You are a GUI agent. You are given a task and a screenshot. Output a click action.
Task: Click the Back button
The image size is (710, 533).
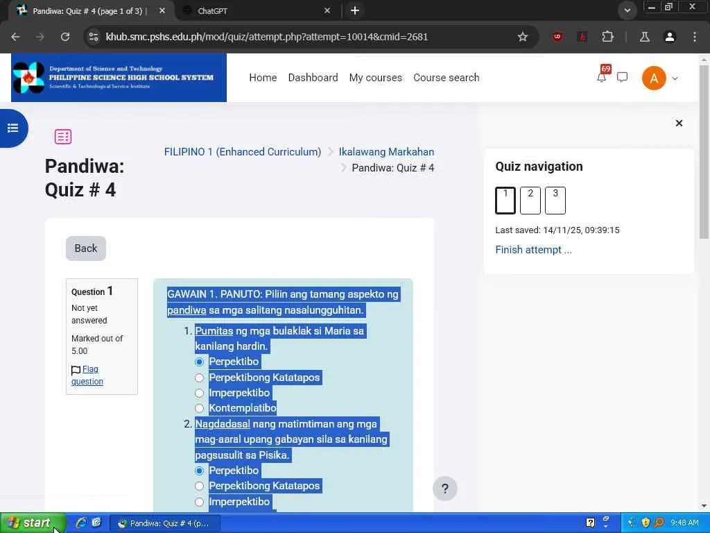(85, 248)
